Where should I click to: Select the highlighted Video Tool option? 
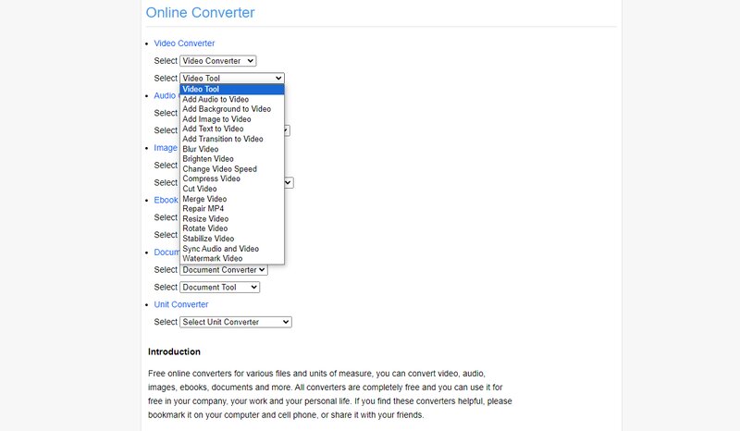[232, 89]
